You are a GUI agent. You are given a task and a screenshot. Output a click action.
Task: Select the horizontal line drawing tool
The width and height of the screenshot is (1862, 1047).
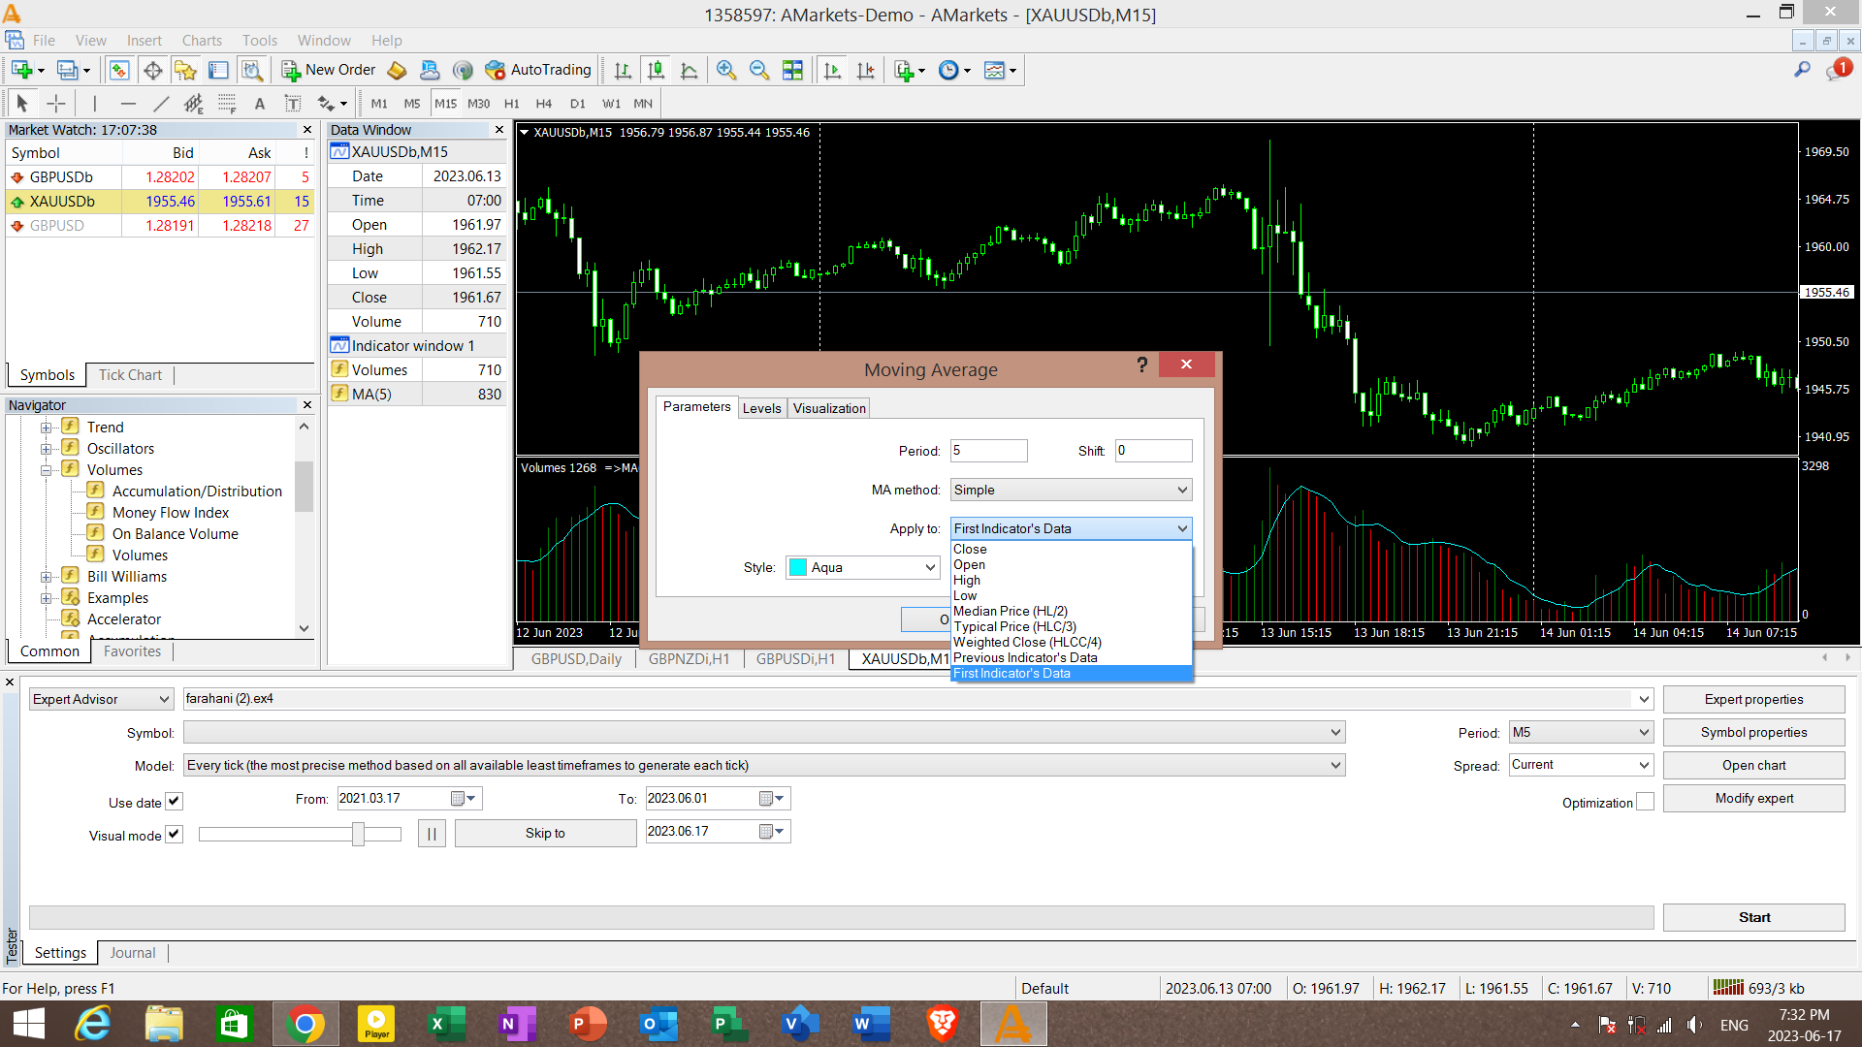pos(128,103)
